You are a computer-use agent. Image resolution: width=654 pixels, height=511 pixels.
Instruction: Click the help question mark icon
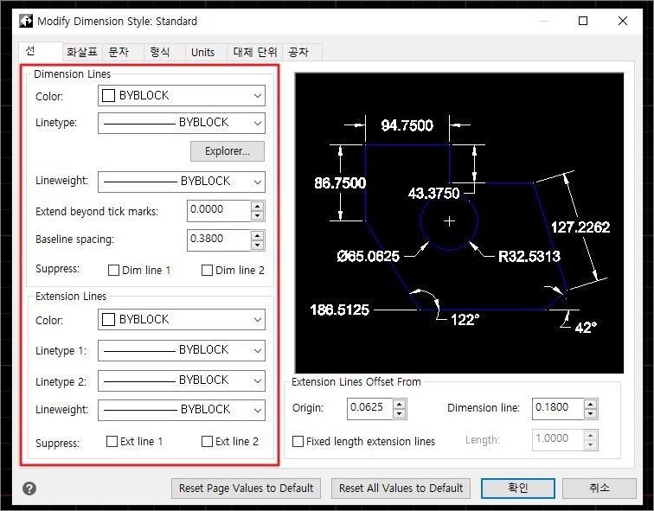coord(29,488)
